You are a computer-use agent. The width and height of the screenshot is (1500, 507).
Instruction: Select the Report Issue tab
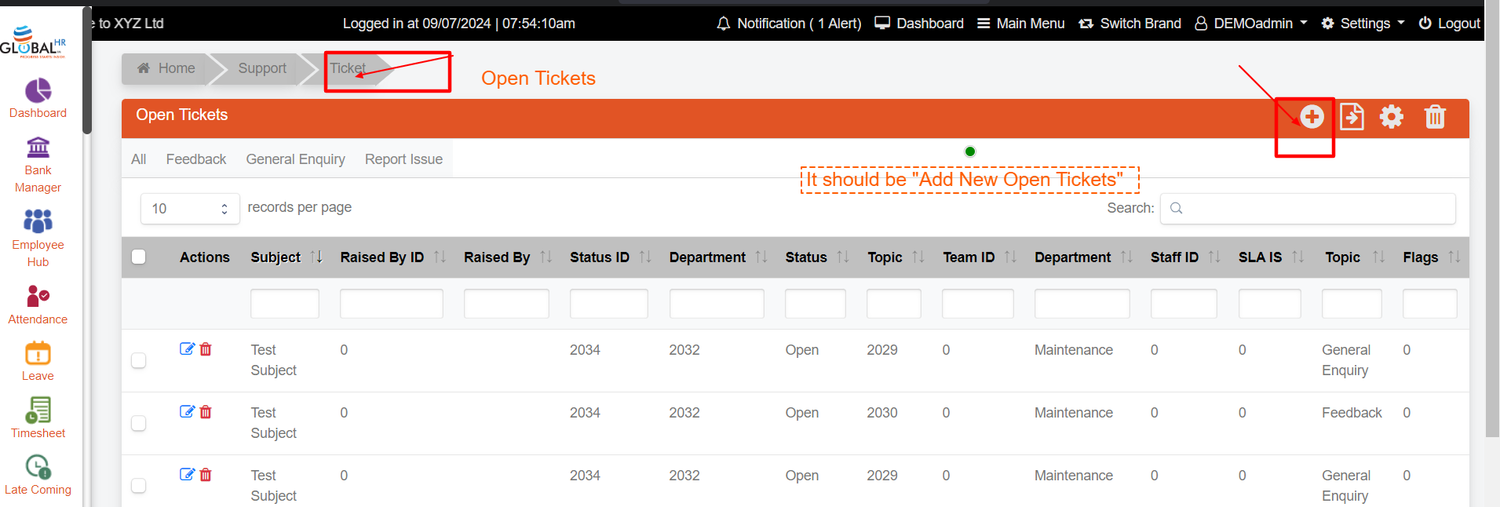(x=403, y=159)
